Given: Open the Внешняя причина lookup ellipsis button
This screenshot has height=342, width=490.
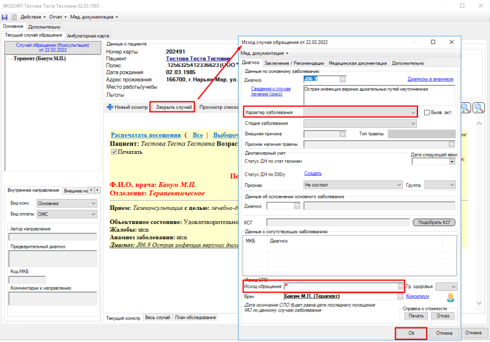Looking at the screenshot, I should tap(343, 134).
